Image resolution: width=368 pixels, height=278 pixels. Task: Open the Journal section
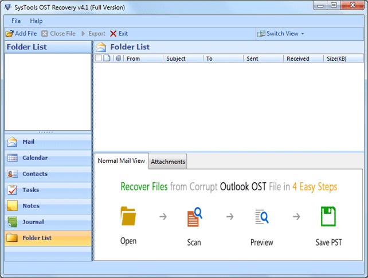coord(48,222)
